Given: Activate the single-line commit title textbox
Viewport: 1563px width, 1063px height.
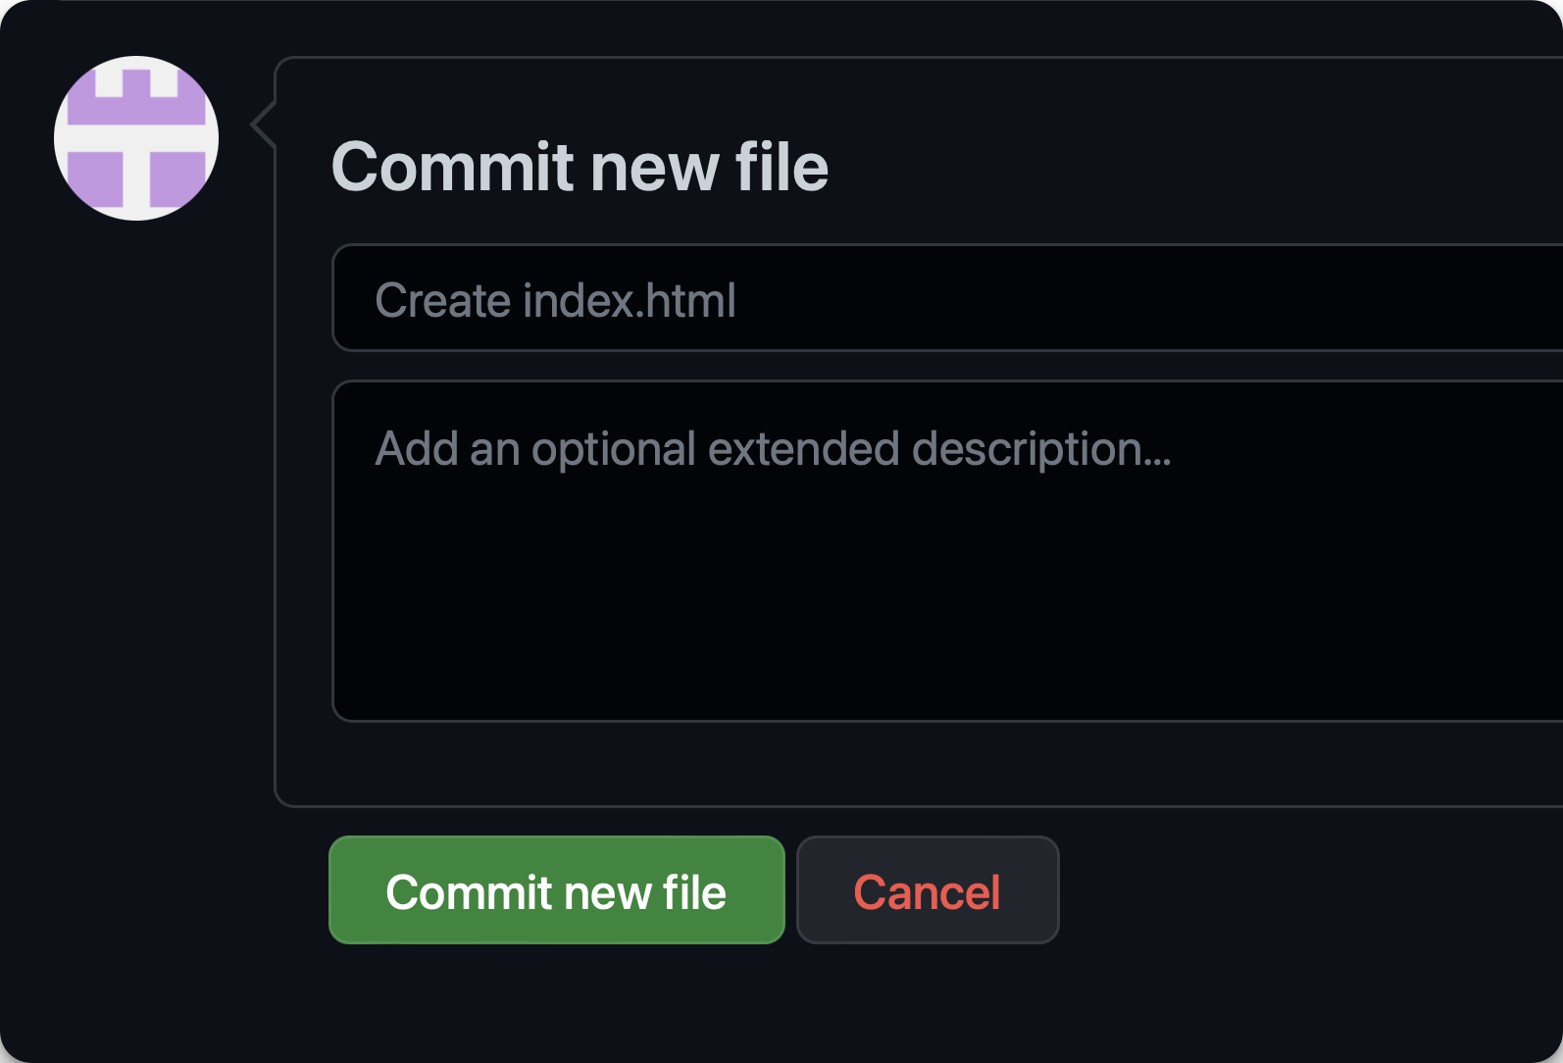Looking at the screenshot, I should click(946, 298).
